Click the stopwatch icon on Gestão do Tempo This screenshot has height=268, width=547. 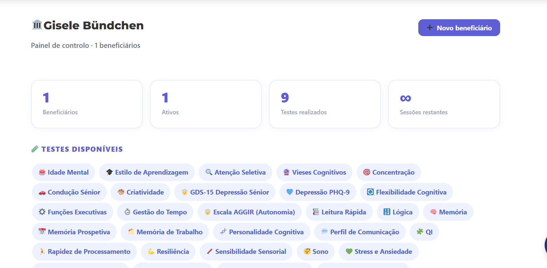[x=127, y=212]
